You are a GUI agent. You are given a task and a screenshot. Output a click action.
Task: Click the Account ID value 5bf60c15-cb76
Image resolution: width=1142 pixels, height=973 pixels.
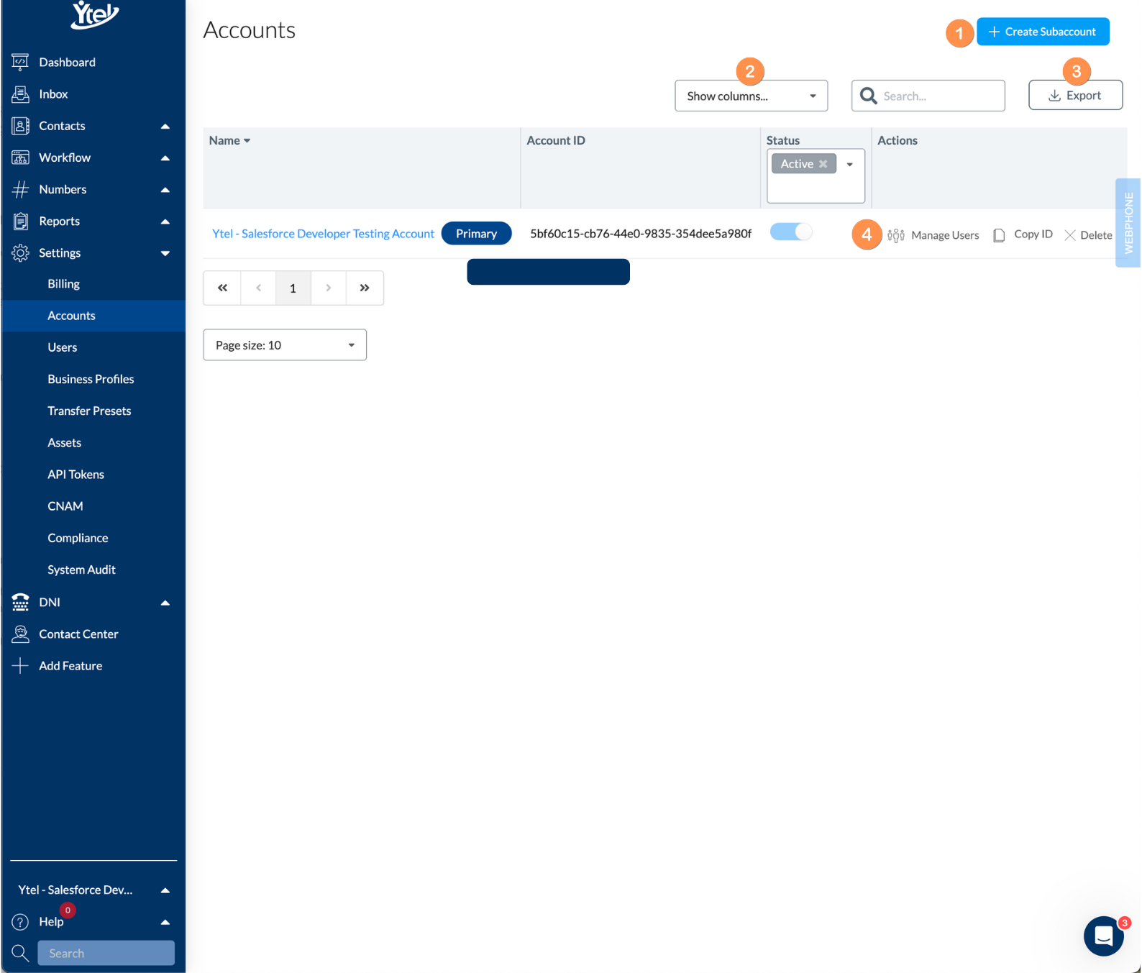tap(641, 234)
